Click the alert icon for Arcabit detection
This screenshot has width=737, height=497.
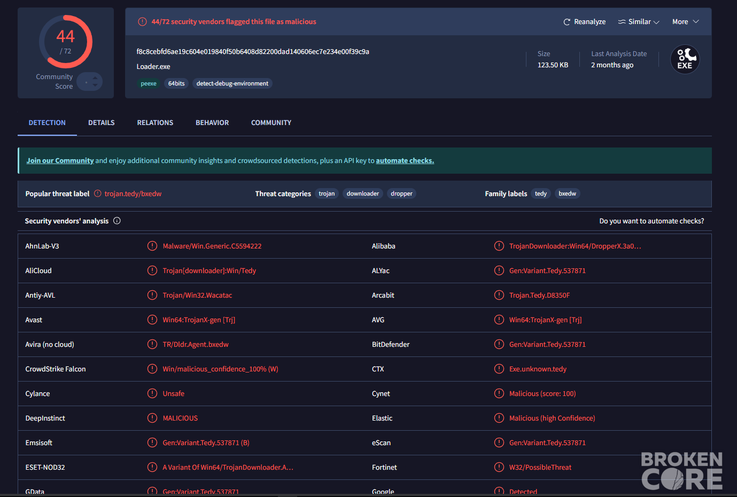(499, 295)
